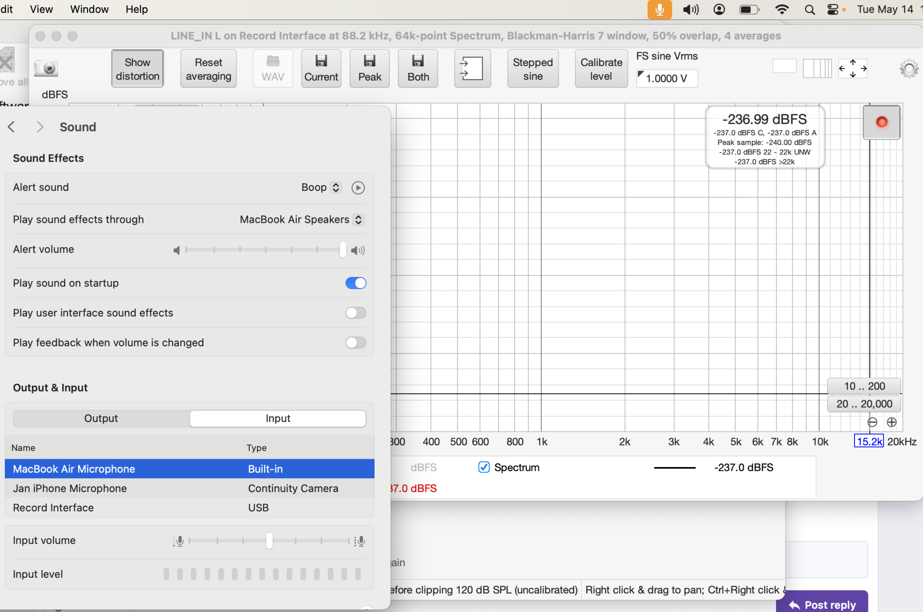Switch to the Output tab
Viewport: 923px width, 612px height.
tap(101, 418)
